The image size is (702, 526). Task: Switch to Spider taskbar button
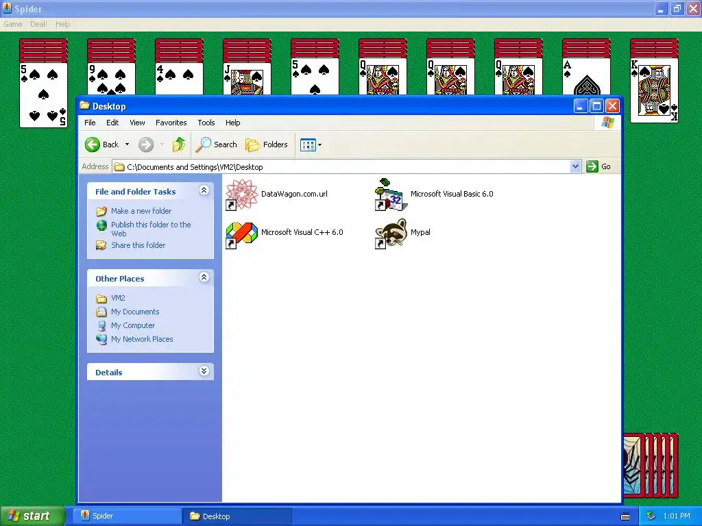pos(127,516)
